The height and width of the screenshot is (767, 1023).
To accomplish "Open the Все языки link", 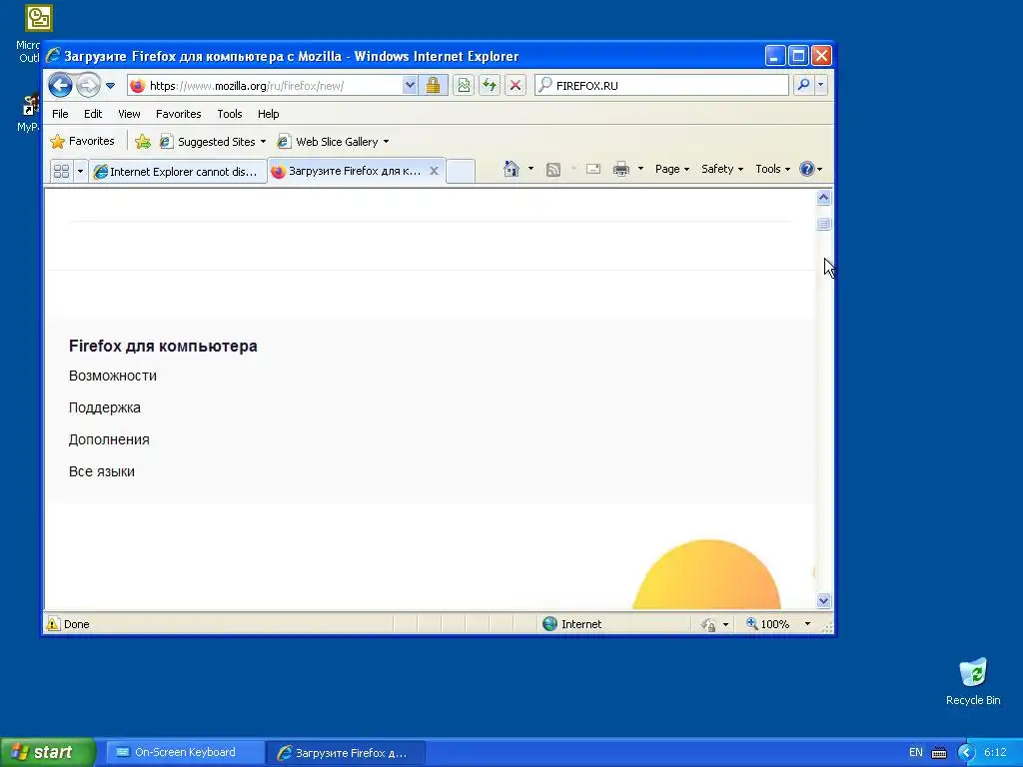I will [x=102, y=471].
